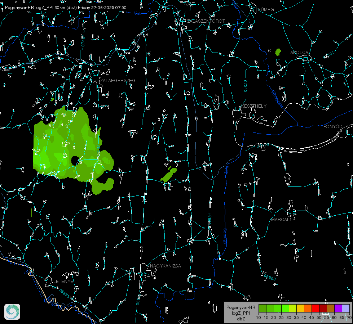Viewport: 353px width, 324px height.
Task: Choose the 55–60 dBZ brown swatch
Action: [x=331, y=308]
